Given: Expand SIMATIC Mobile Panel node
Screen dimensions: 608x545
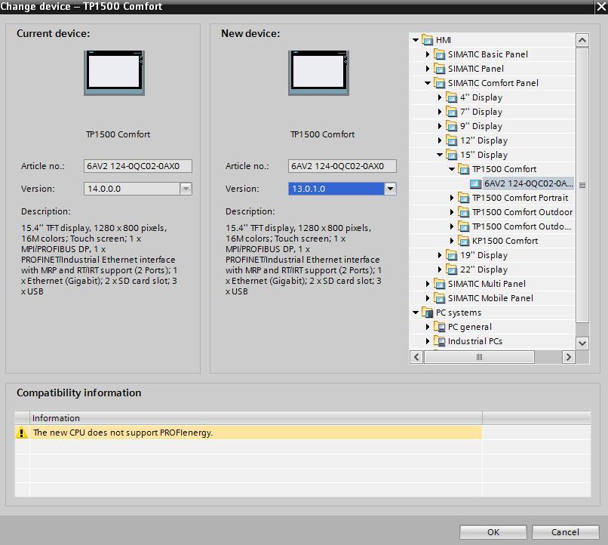Looking at the screenshot, I should [x=428, y=298].
